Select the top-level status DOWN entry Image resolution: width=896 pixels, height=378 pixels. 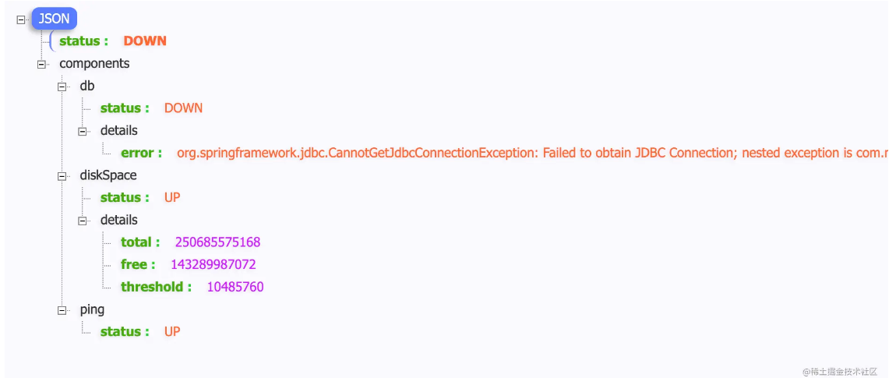coord(112,41)
